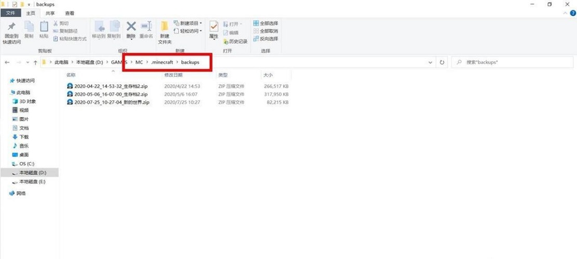Click the 粘贴 (Paste) ribbon button
Viewport: 577px width, 259px height.
[x=44, y=30]
